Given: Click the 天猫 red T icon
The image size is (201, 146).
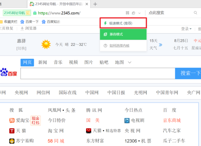Looking at the screenshot, I should coord(12,131).
